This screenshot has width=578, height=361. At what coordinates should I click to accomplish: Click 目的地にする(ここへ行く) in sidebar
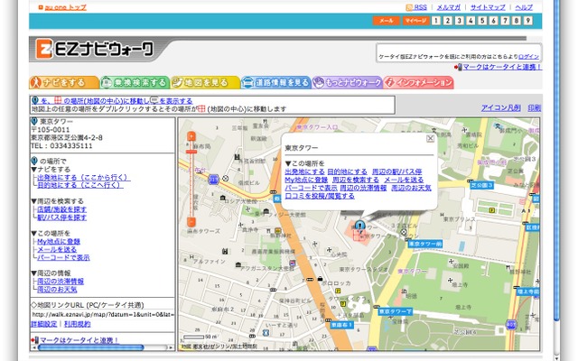(x=80, y=185)
